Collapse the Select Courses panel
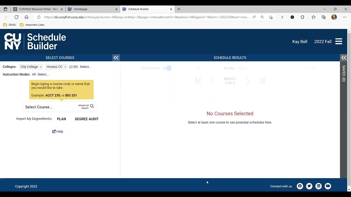The height and width of the screenshot is (197, 351). point(116,58)
